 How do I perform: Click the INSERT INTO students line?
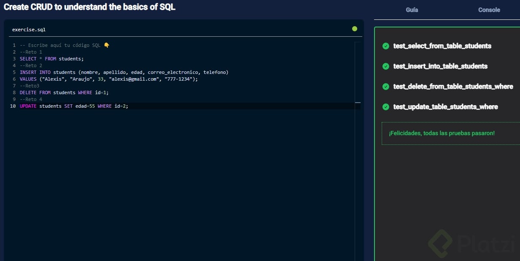click(124, 72)
